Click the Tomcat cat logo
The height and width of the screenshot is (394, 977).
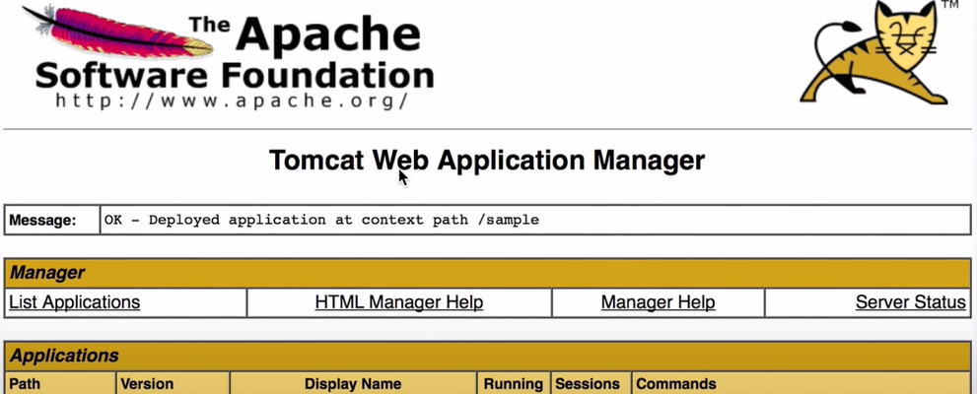[878, 52]
